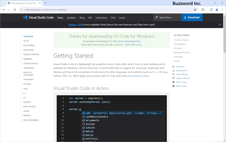This screenshot has height=142, width=226.
Task: Select TYPESCRIPT in the left sidebar
Action: pyautogui.click(x=28, y=80)
